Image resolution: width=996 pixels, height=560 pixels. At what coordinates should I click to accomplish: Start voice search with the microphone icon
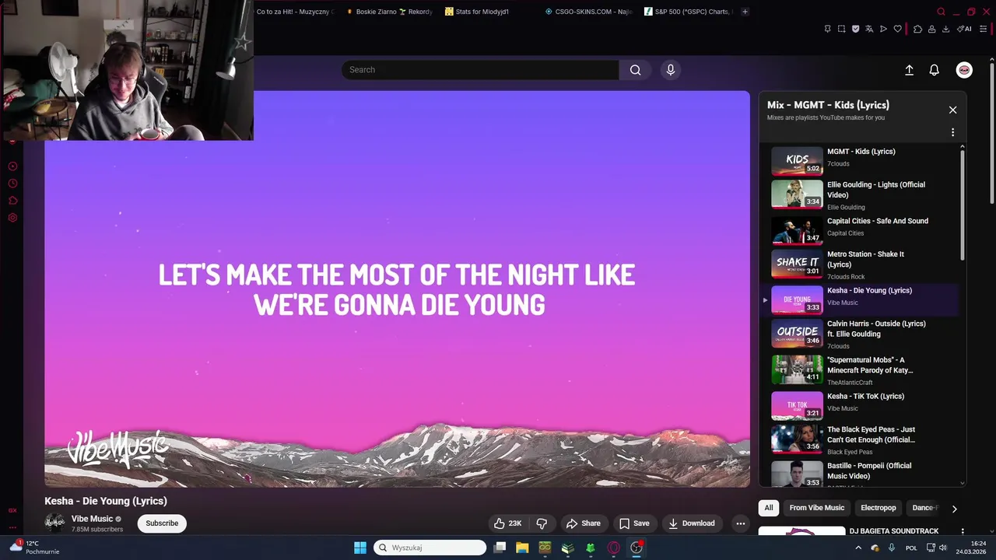[x=671, y=70]
